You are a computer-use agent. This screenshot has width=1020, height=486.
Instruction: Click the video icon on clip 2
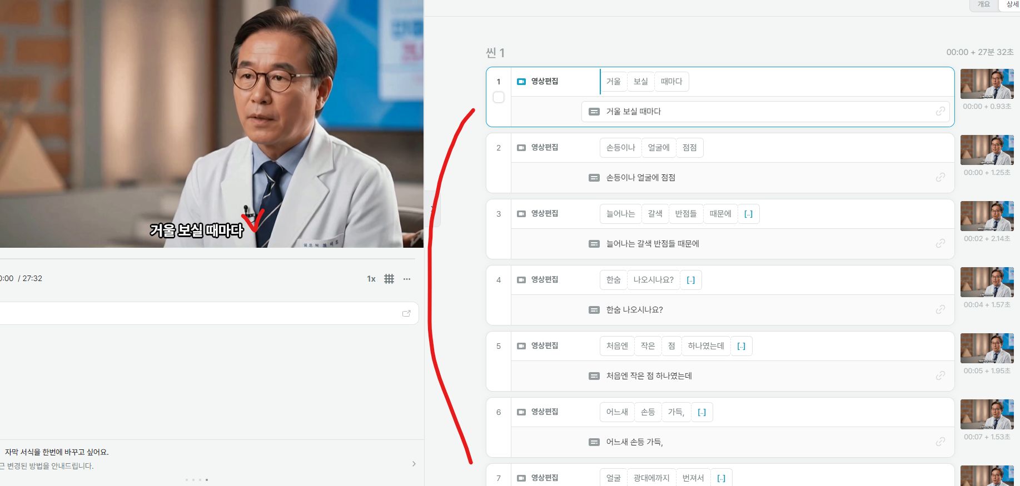click(521, 148)
